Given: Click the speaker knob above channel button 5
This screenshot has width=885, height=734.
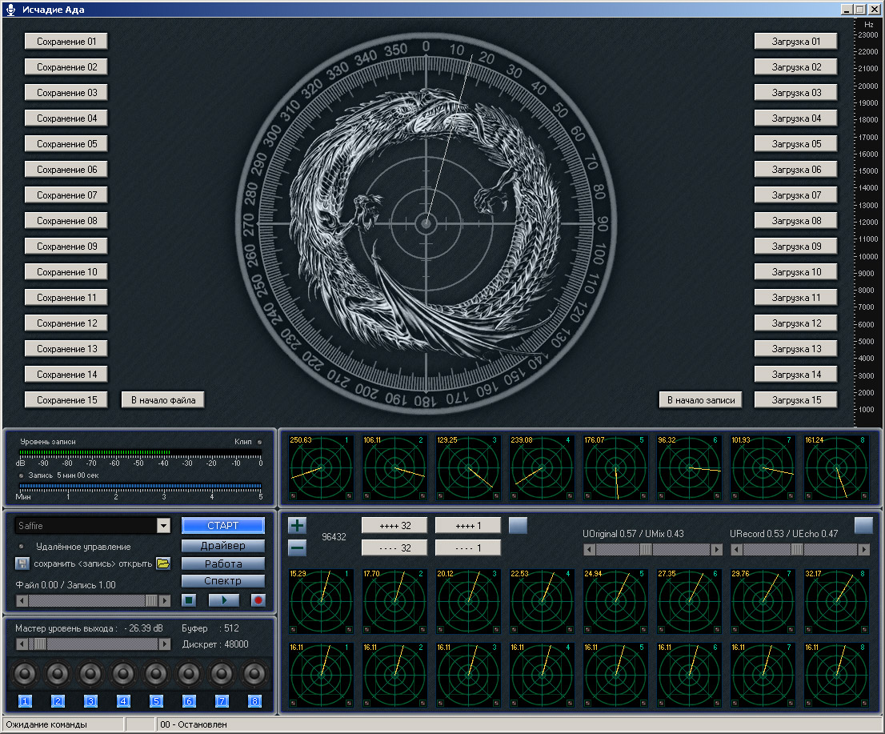Looking at the screenshot, I should [156, 673].
